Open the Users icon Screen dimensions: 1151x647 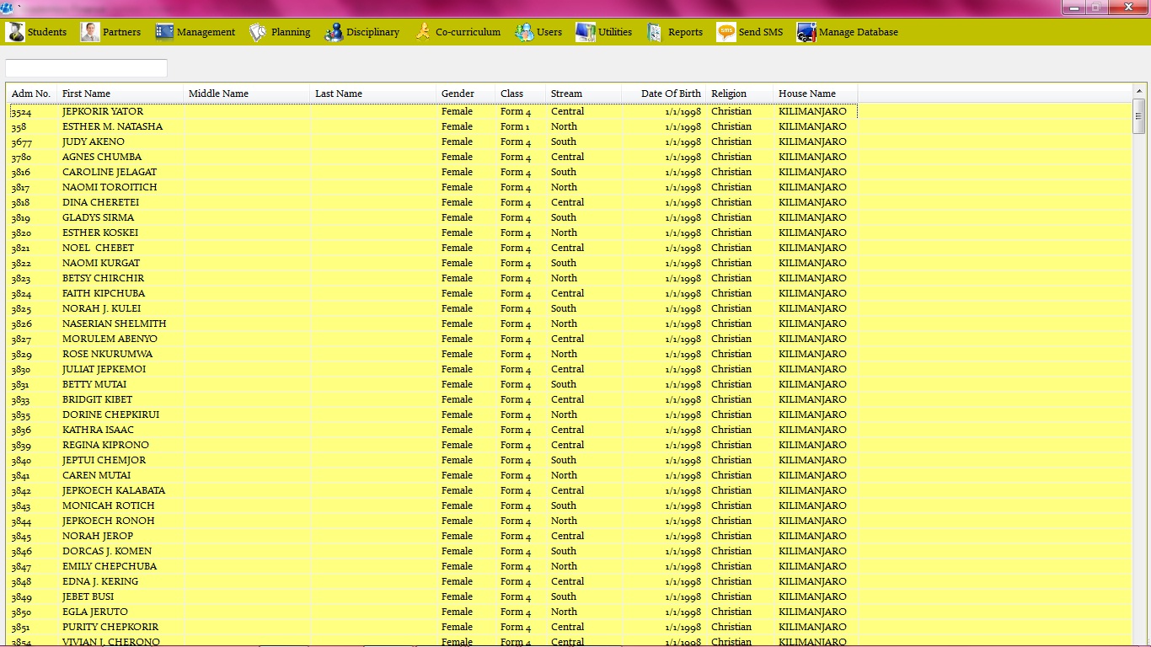pos(524,32)
